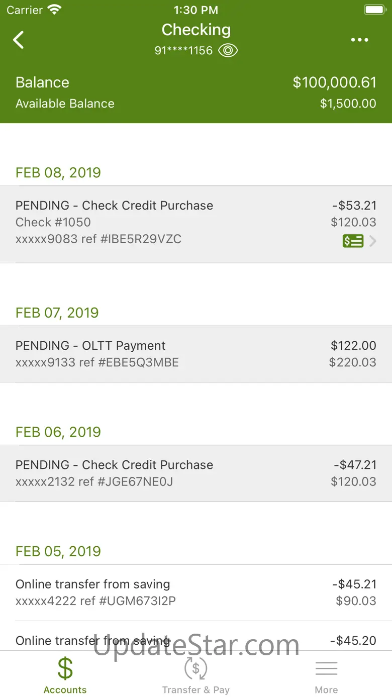Screen dimensions: 392x697
Task: Tap the battery status icon
Action: coord(374,10)
